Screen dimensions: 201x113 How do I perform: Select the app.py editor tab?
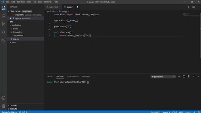[70, 7]
